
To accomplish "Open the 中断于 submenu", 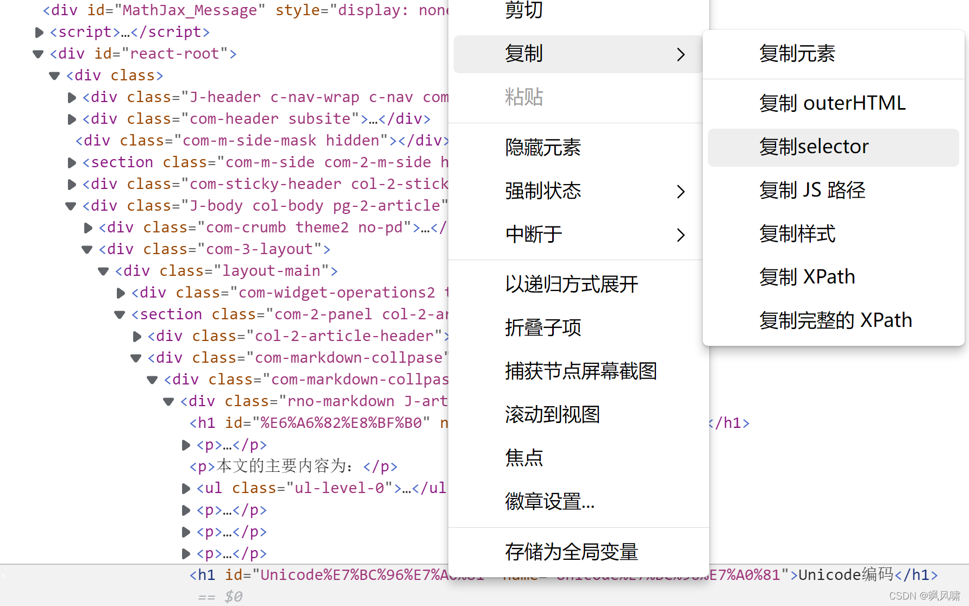I will click(x=578, y=235).
